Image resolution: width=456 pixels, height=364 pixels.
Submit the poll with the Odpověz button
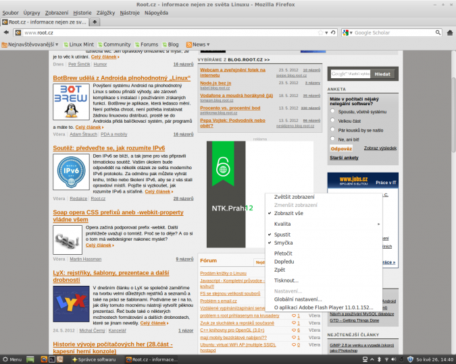tap(341, 148)
